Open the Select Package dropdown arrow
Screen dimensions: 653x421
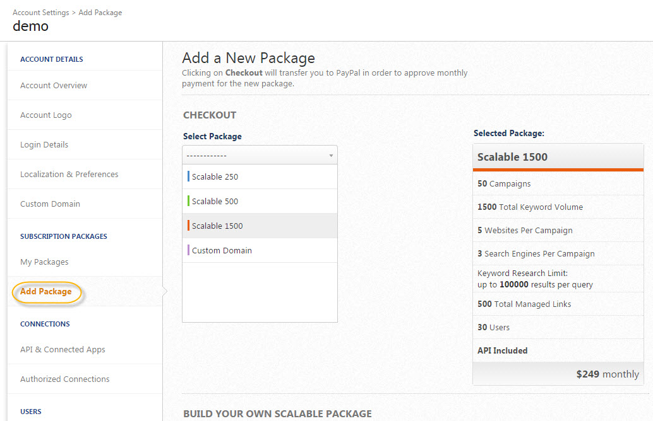(x=331, y=155)
